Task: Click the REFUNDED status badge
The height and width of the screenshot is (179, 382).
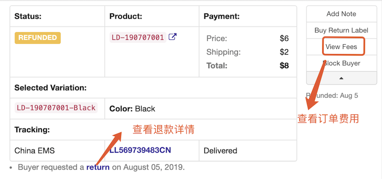Action: [x=37, y=38]
